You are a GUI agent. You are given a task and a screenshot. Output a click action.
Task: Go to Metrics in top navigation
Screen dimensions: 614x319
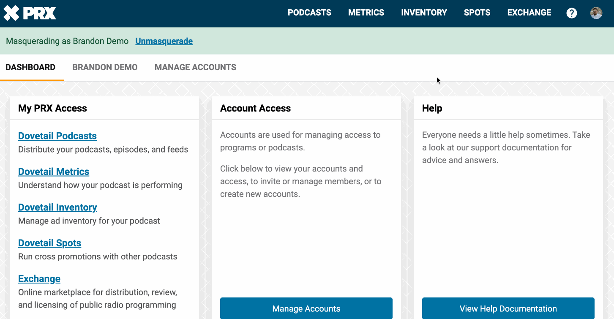(x=366, y=13)
